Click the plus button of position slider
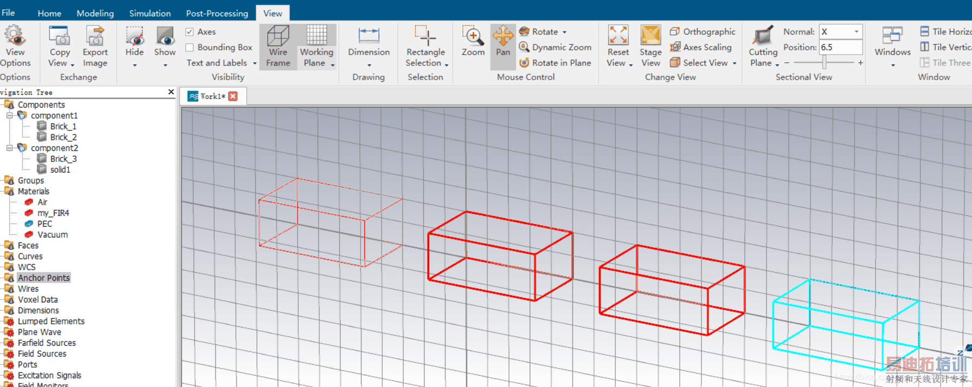972x387 pixels. [x=860, y=63]
